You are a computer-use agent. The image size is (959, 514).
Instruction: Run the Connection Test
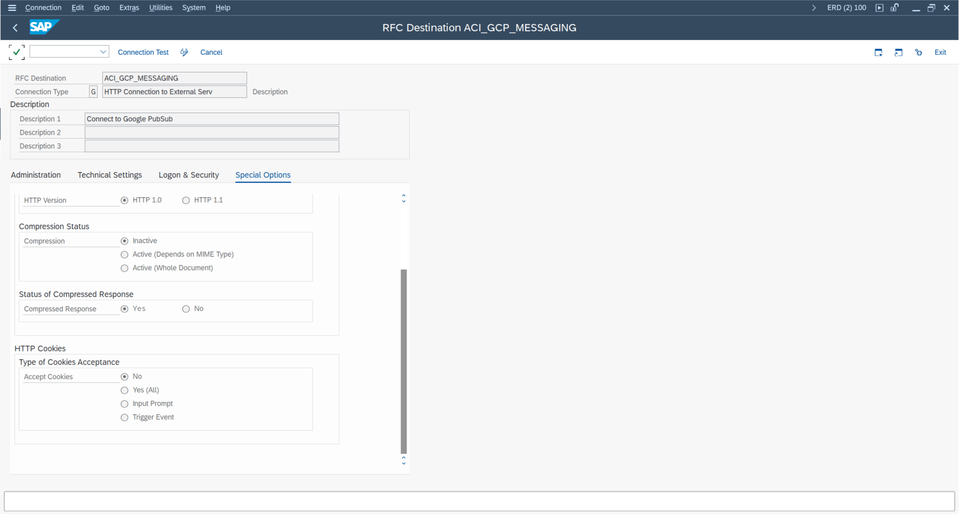pos(143,52)
